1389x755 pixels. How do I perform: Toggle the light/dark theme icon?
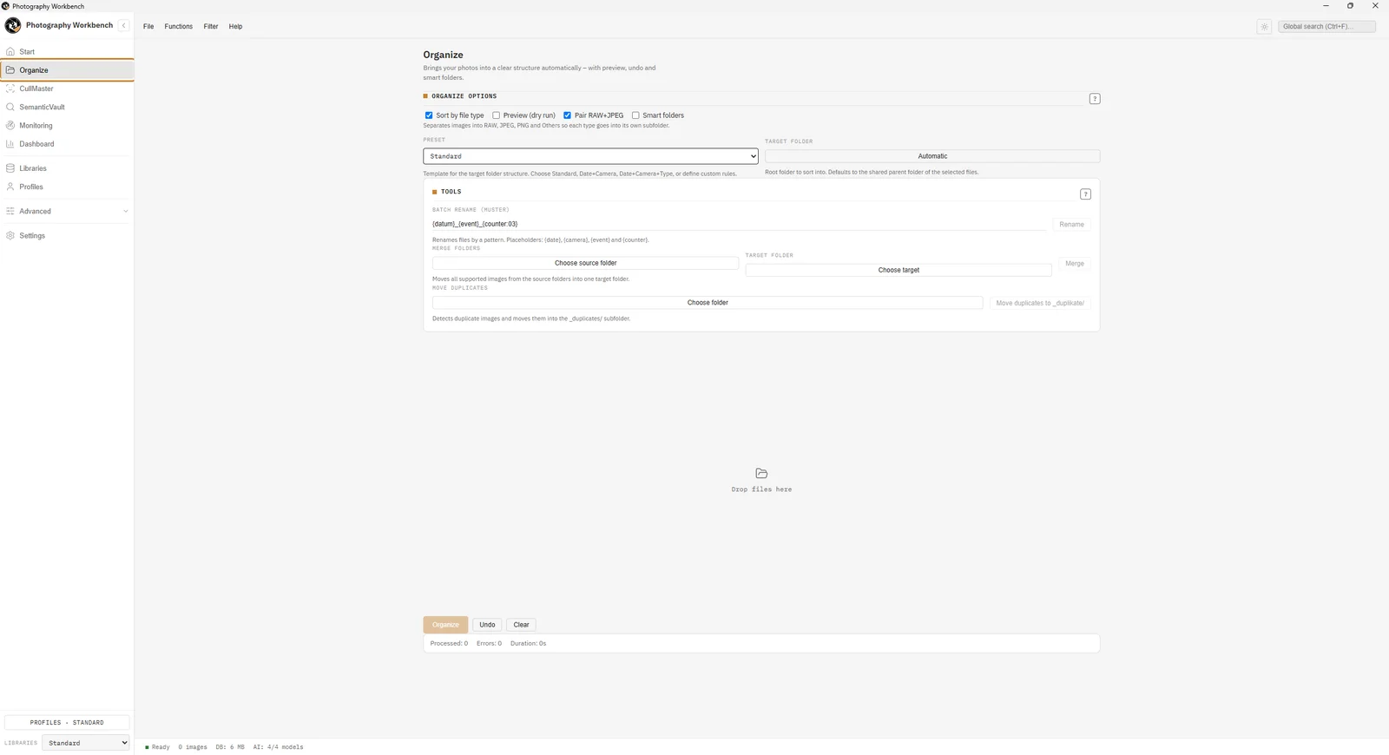tap(1264, 27)
